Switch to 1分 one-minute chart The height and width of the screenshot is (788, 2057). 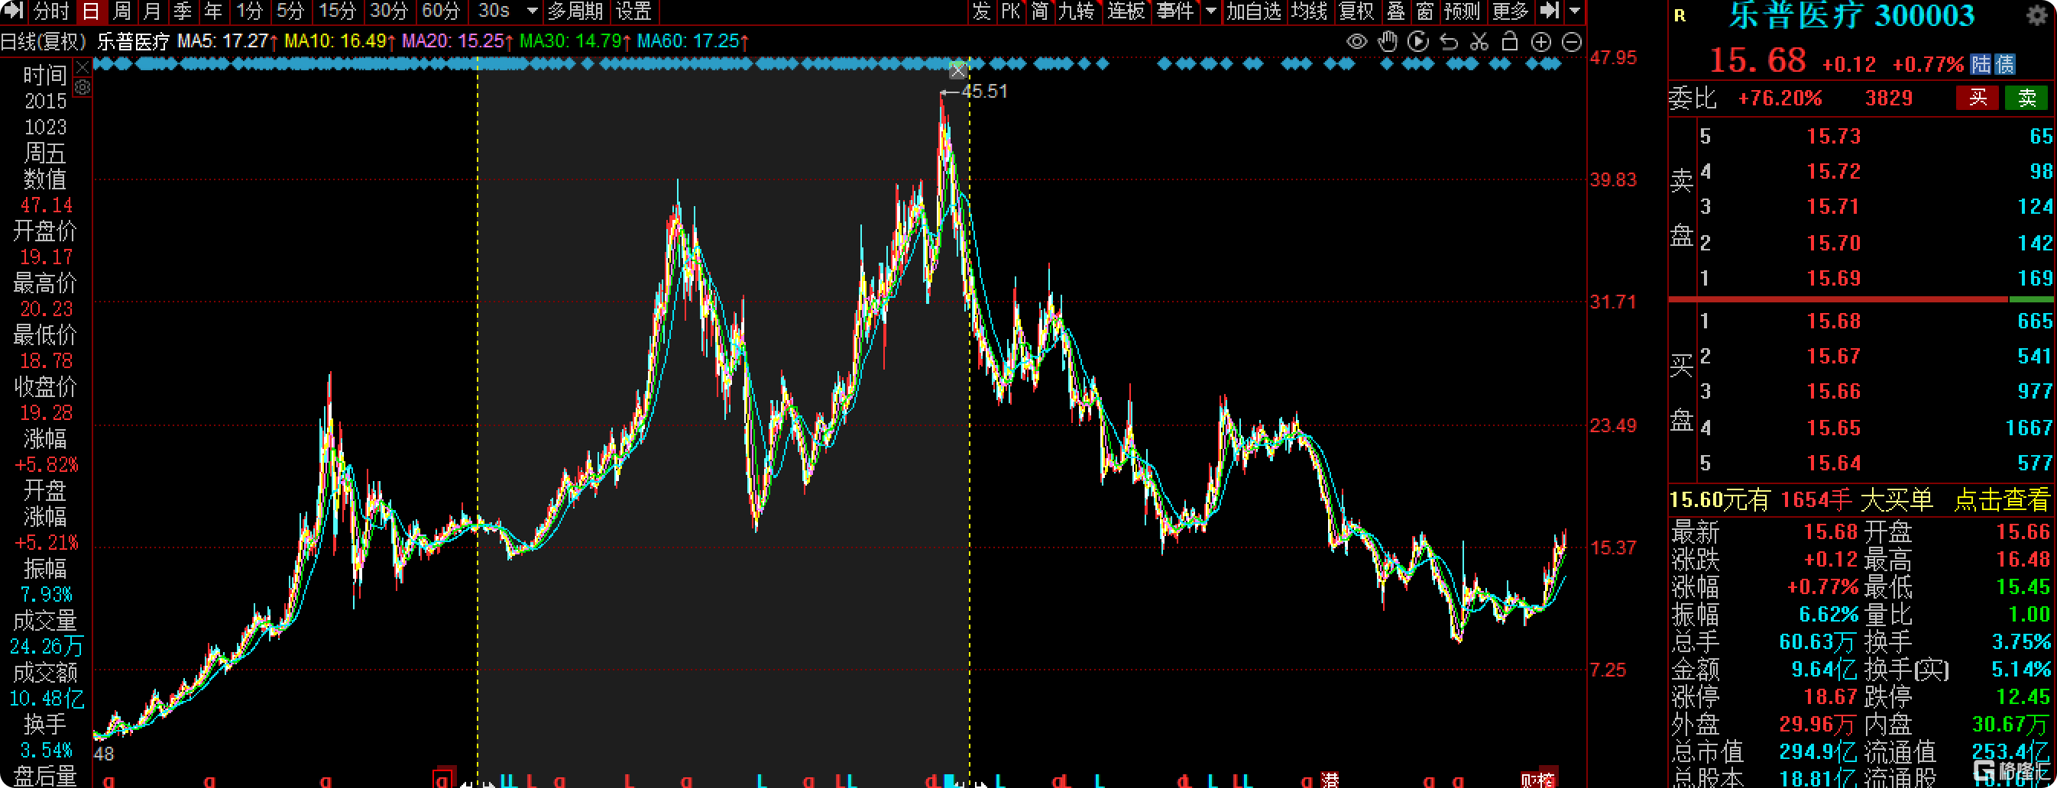pos(249,11)
